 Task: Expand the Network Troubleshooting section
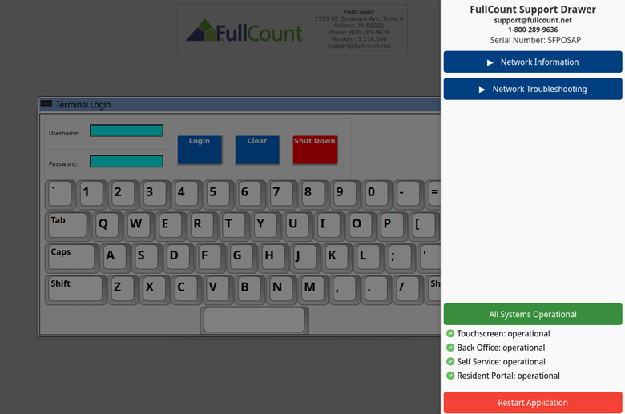(533, 89)
